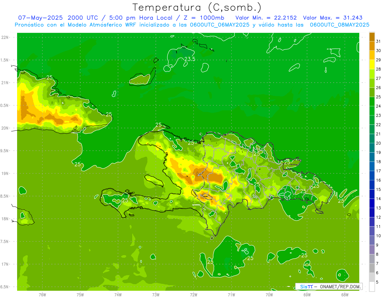The width and height of the screenshot is (387, 299).
Task: Click the "68W" longitude axis label
Action: pos(345,294)
